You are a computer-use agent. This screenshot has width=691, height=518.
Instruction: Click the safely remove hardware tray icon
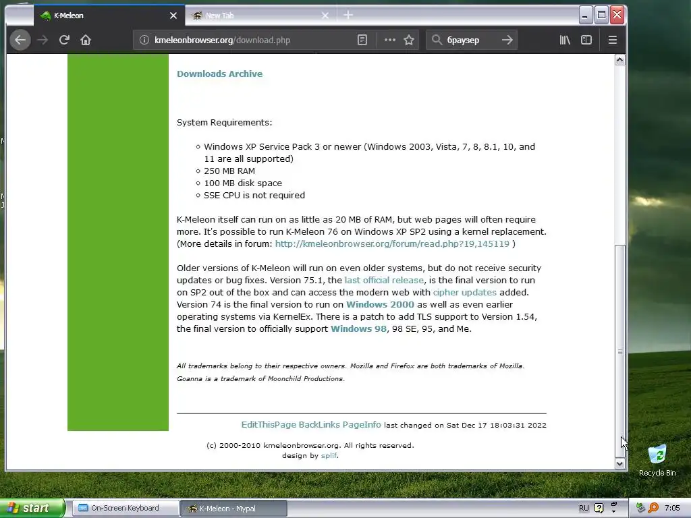[x=640, y=508]
